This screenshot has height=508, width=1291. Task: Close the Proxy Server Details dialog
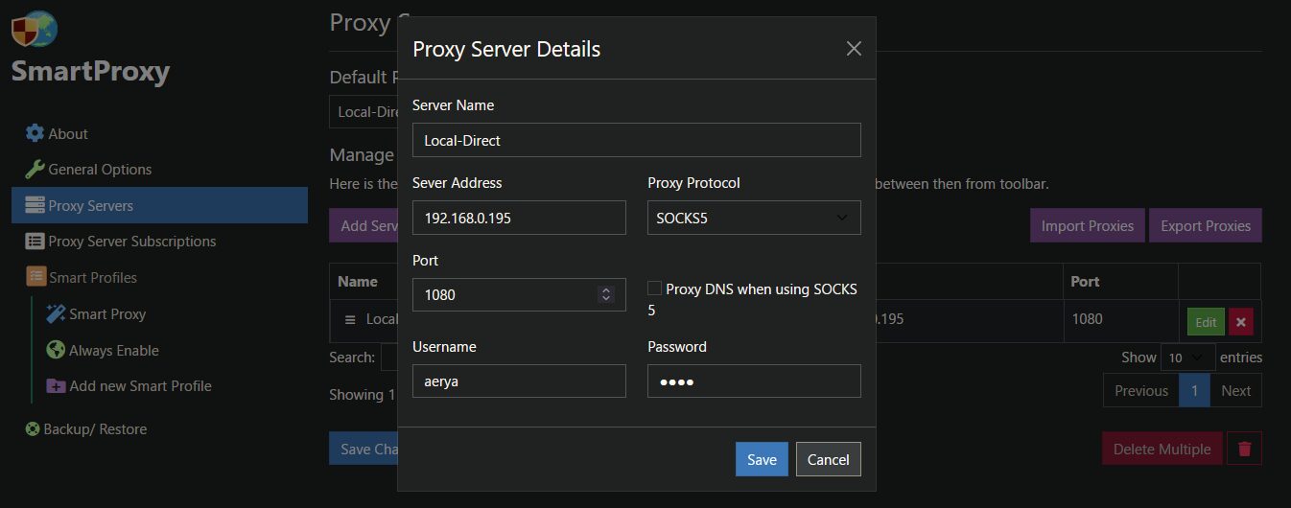pyautogui.click(x=854, y=49)
